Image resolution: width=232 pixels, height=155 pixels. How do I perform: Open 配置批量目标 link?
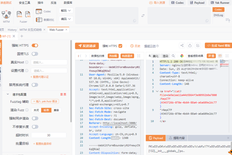[42, 144]
